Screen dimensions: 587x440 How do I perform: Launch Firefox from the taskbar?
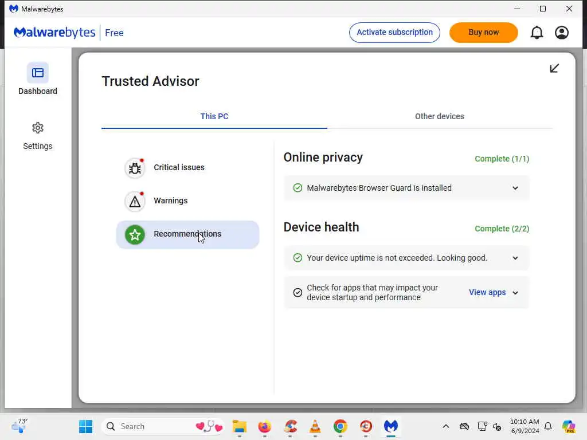[265, 426]
